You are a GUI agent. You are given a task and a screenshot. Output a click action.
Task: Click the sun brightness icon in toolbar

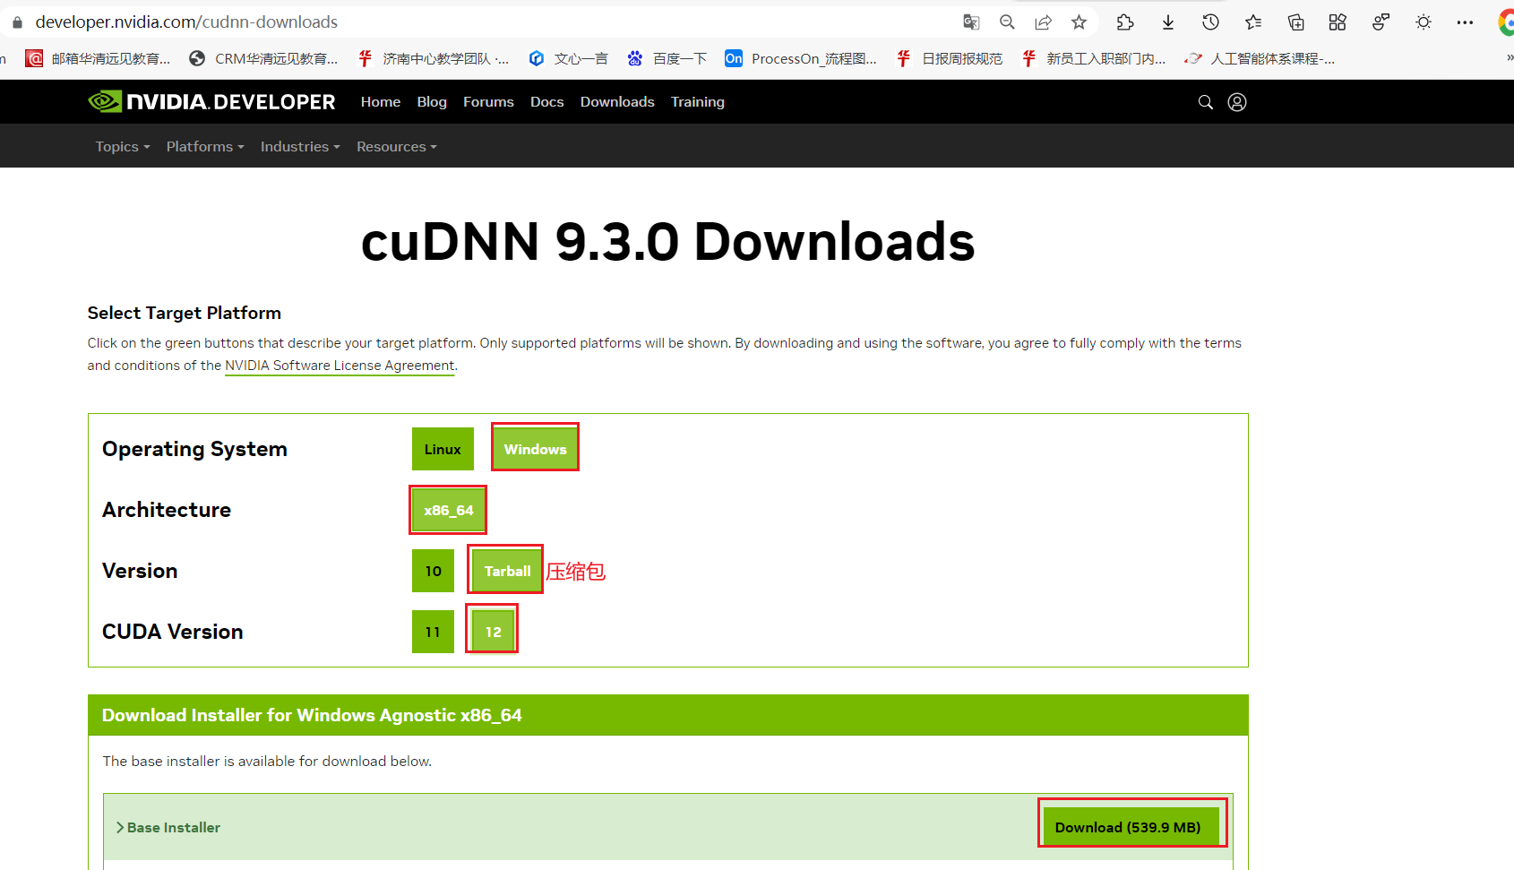pyautogui.click(x=1424, y=22)
